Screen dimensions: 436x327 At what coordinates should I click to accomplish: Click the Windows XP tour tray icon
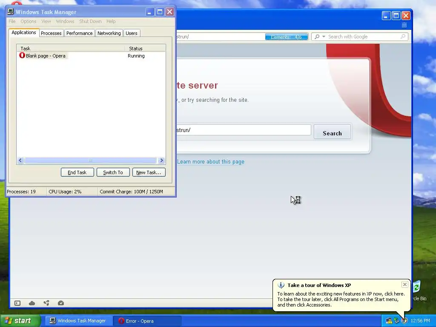[x=404, y=321]
